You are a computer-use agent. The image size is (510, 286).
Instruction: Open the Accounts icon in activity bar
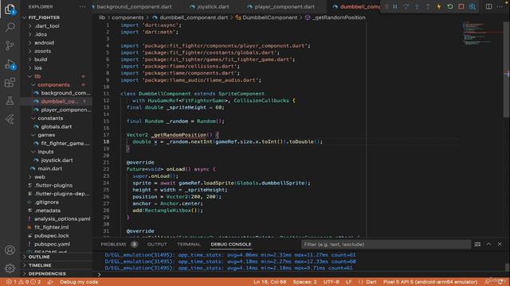10,250
